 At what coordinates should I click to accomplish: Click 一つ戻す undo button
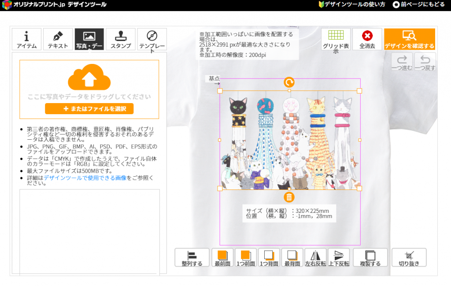tap(425, 62)
